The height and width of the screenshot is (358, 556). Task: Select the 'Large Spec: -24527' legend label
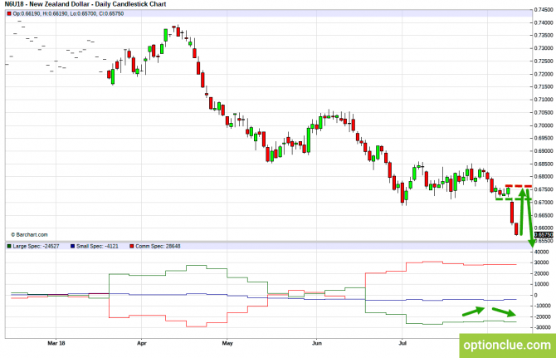[36, 246]
